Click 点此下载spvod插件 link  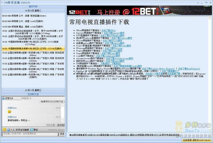(115, 61)
